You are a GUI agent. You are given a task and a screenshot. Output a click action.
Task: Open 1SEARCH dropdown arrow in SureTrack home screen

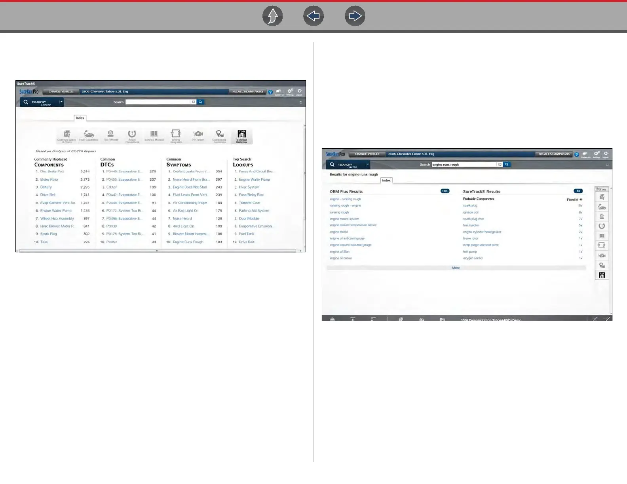click(x=61, y=102)
